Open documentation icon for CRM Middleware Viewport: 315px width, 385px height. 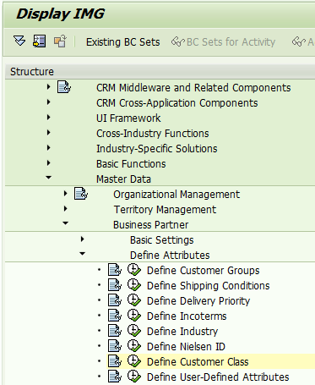[x=64, y=87]
